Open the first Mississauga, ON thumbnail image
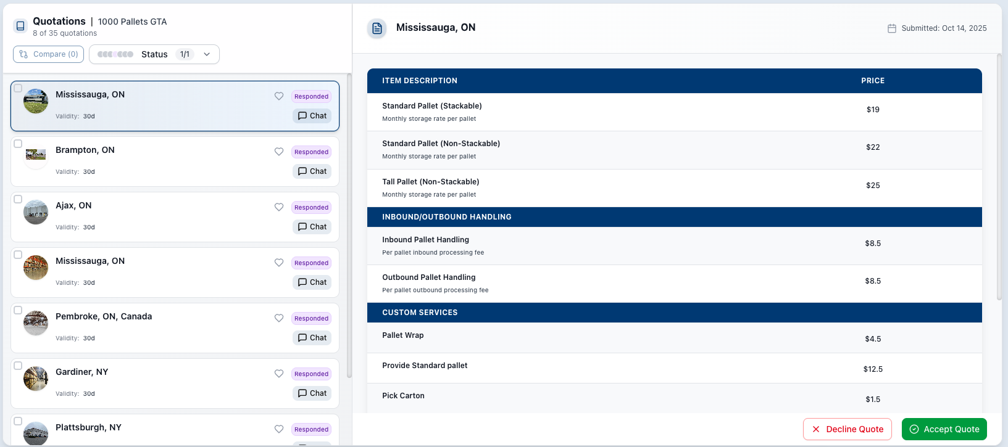The height and width of the screenshot is (447, 1008). click(36, 101)
